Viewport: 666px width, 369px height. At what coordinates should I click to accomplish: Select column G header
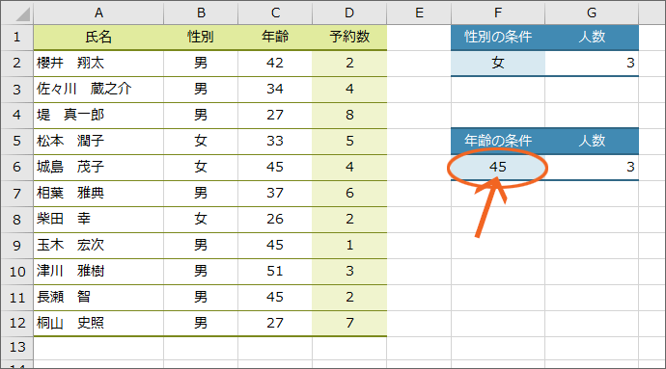(x=592, y=13)
